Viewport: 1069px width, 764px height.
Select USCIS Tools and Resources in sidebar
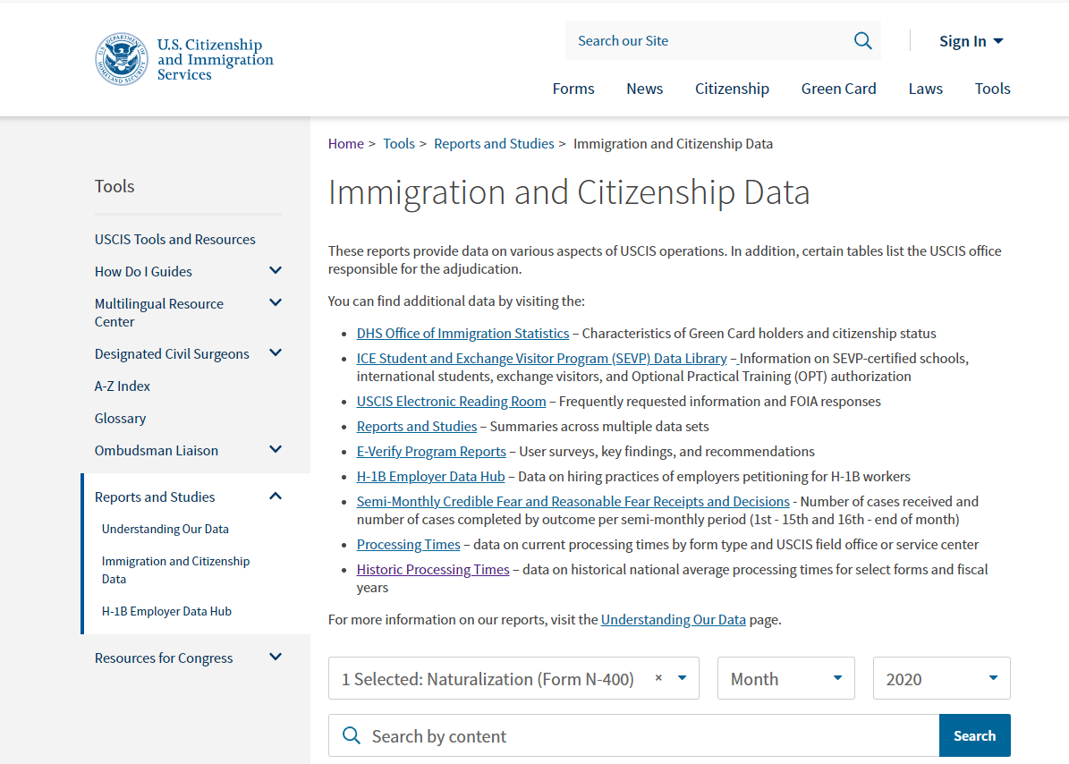click(x=174, y=239)
